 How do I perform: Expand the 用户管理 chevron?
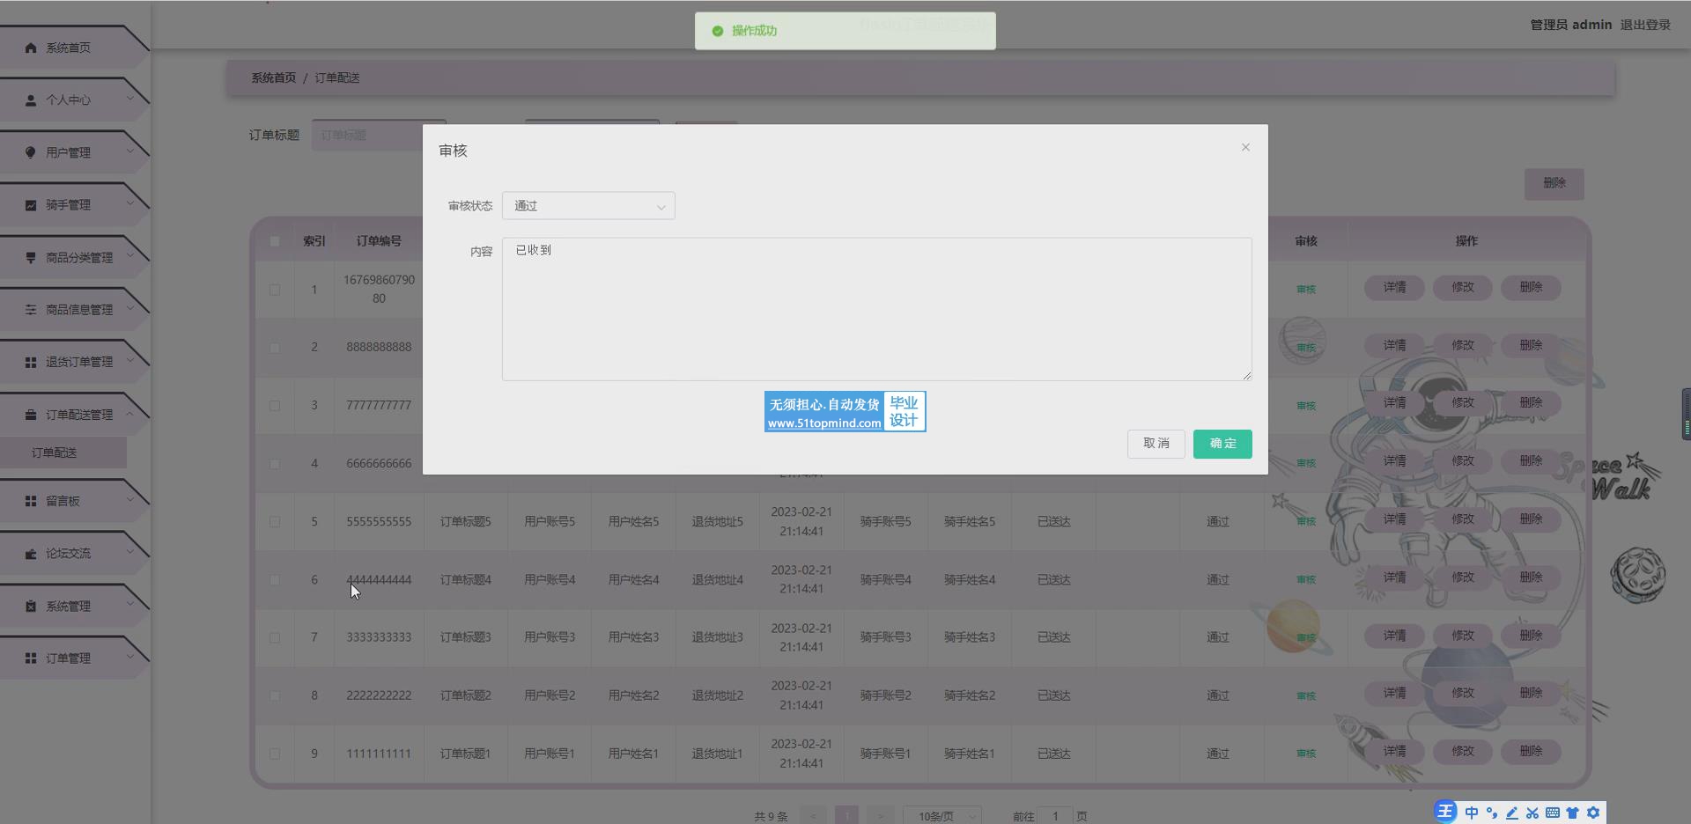pos(130,151)
